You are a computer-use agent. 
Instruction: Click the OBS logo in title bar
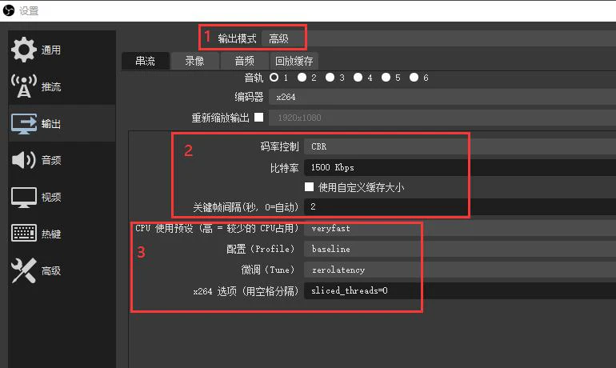[9, 10]
